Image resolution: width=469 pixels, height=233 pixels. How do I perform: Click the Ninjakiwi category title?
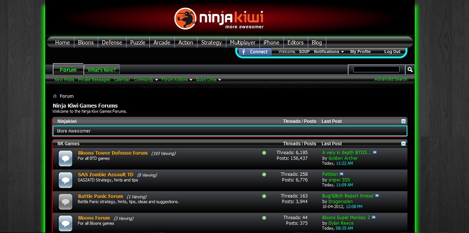pos(67,121)
